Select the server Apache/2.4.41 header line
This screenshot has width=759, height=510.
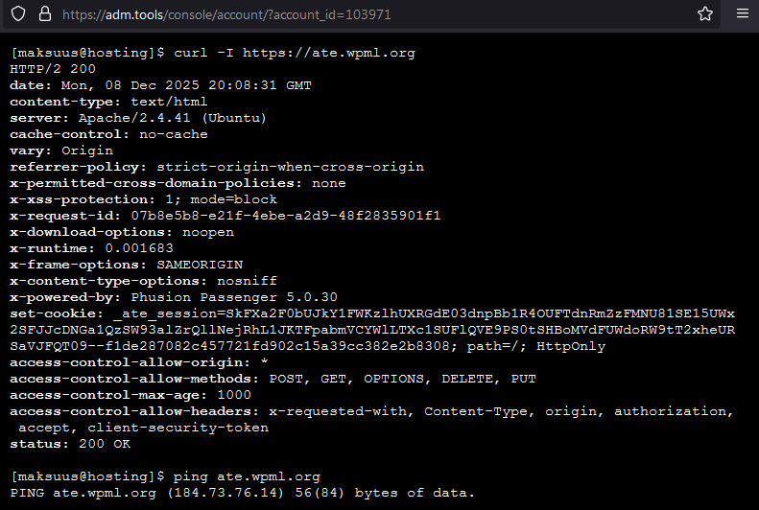[x=138, y=118]
